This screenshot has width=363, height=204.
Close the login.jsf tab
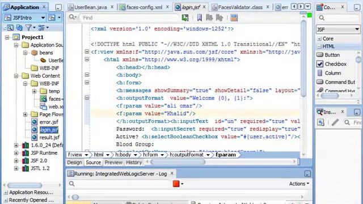click(x=204, y=7)
